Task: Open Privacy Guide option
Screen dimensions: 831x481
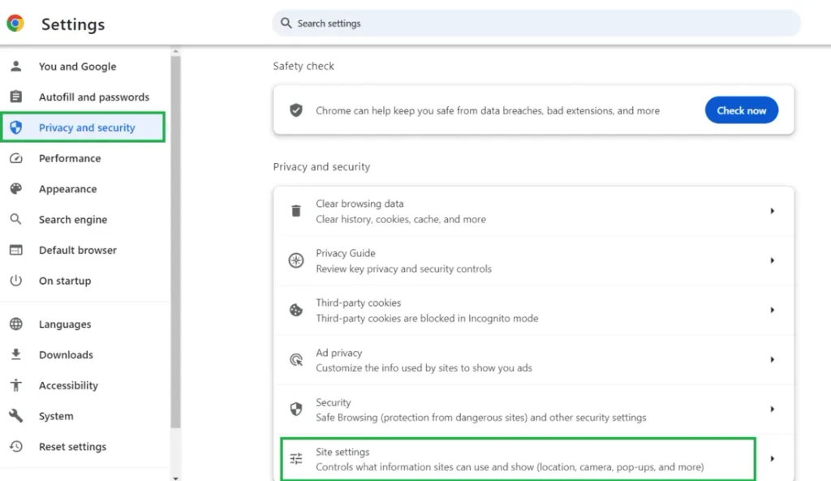Action: (x=534, y=260)
